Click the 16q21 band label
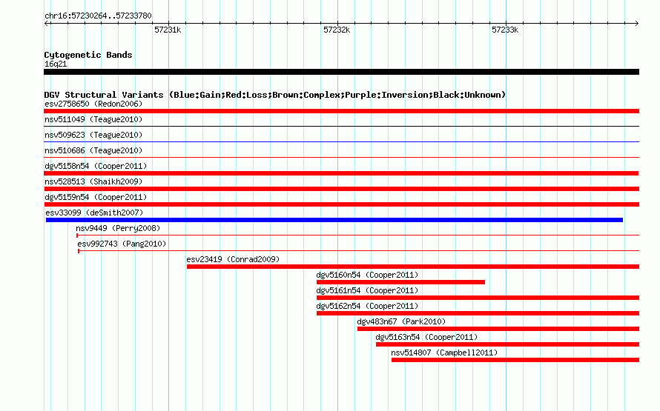The width and height of the screenshot is (660, 411). point(56,64)
